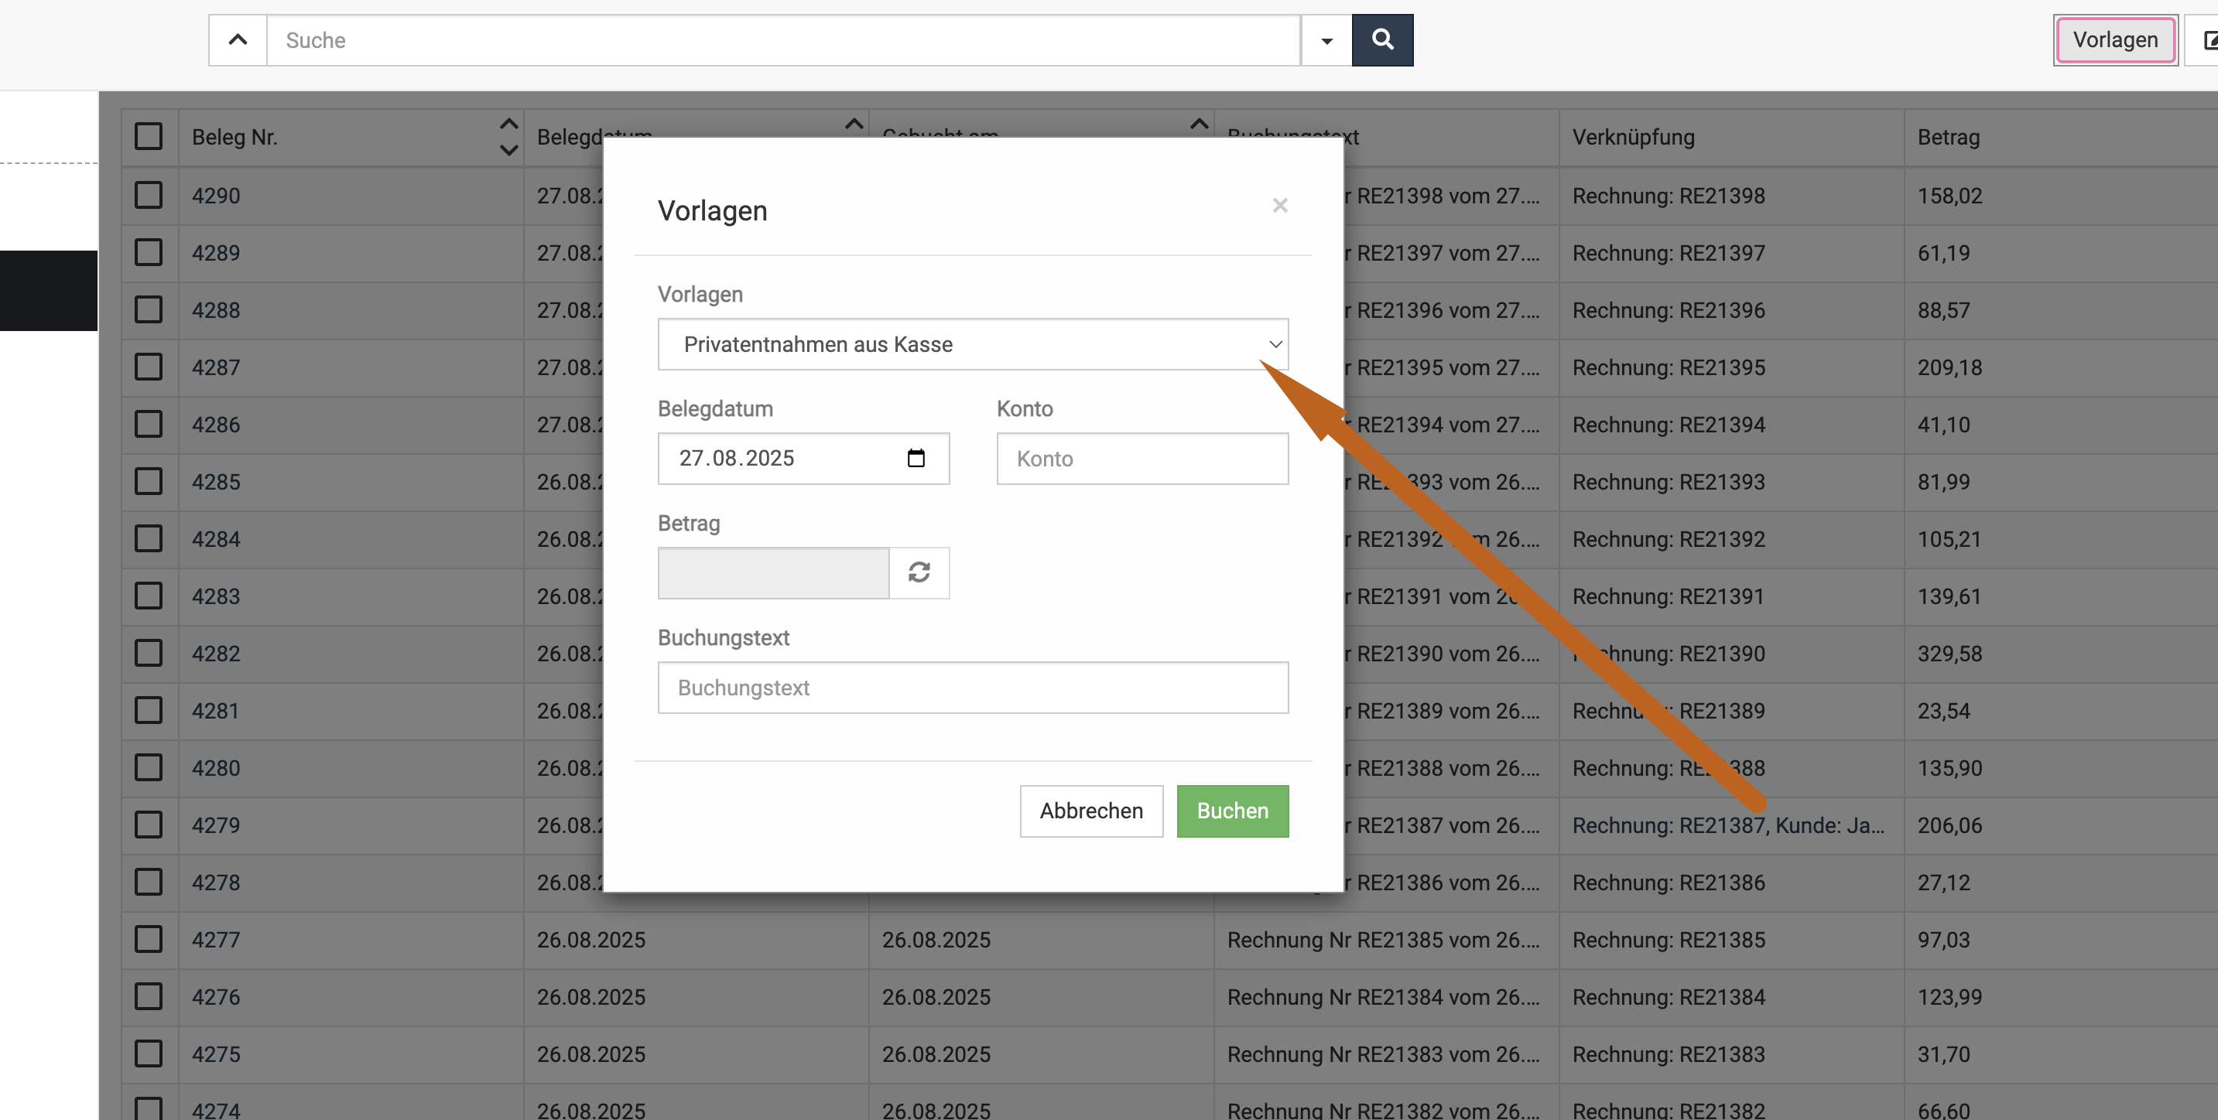Click the Gebucht am sort arrow
2218x1120 pixels.
click(x=1199, y=125)
